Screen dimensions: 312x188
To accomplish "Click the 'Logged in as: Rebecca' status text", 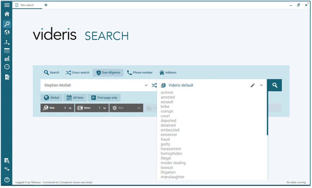I will coord(28,182).
